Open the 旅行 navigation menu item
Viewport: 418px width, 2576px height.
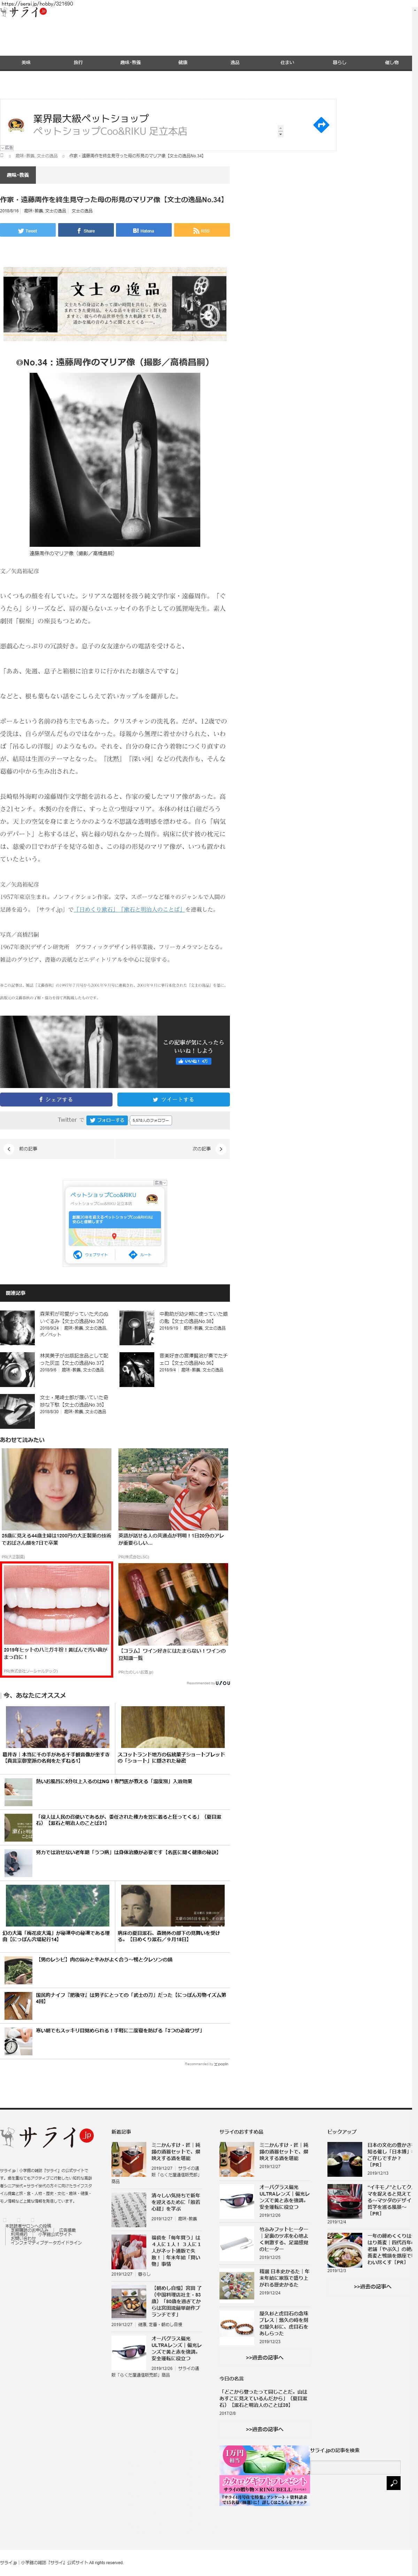[x=78, y=62]
